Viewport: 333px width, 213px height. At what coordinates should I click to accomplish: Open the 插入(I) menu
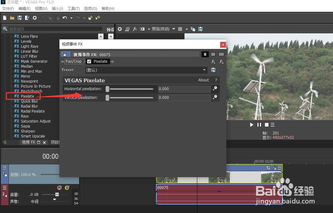pos(58,9)
